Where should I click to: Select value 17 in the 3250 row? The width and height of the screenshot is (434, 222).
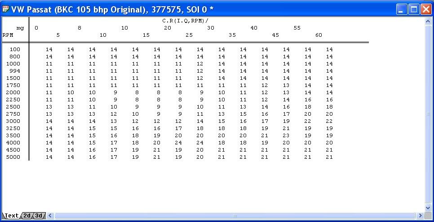click(178, 129)
